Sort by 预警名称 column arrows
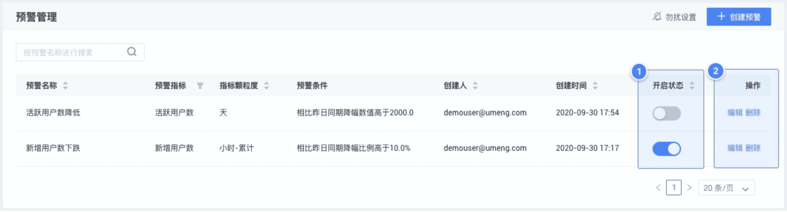This screenshot has height=212, width=787. click(x=65, y=85)
